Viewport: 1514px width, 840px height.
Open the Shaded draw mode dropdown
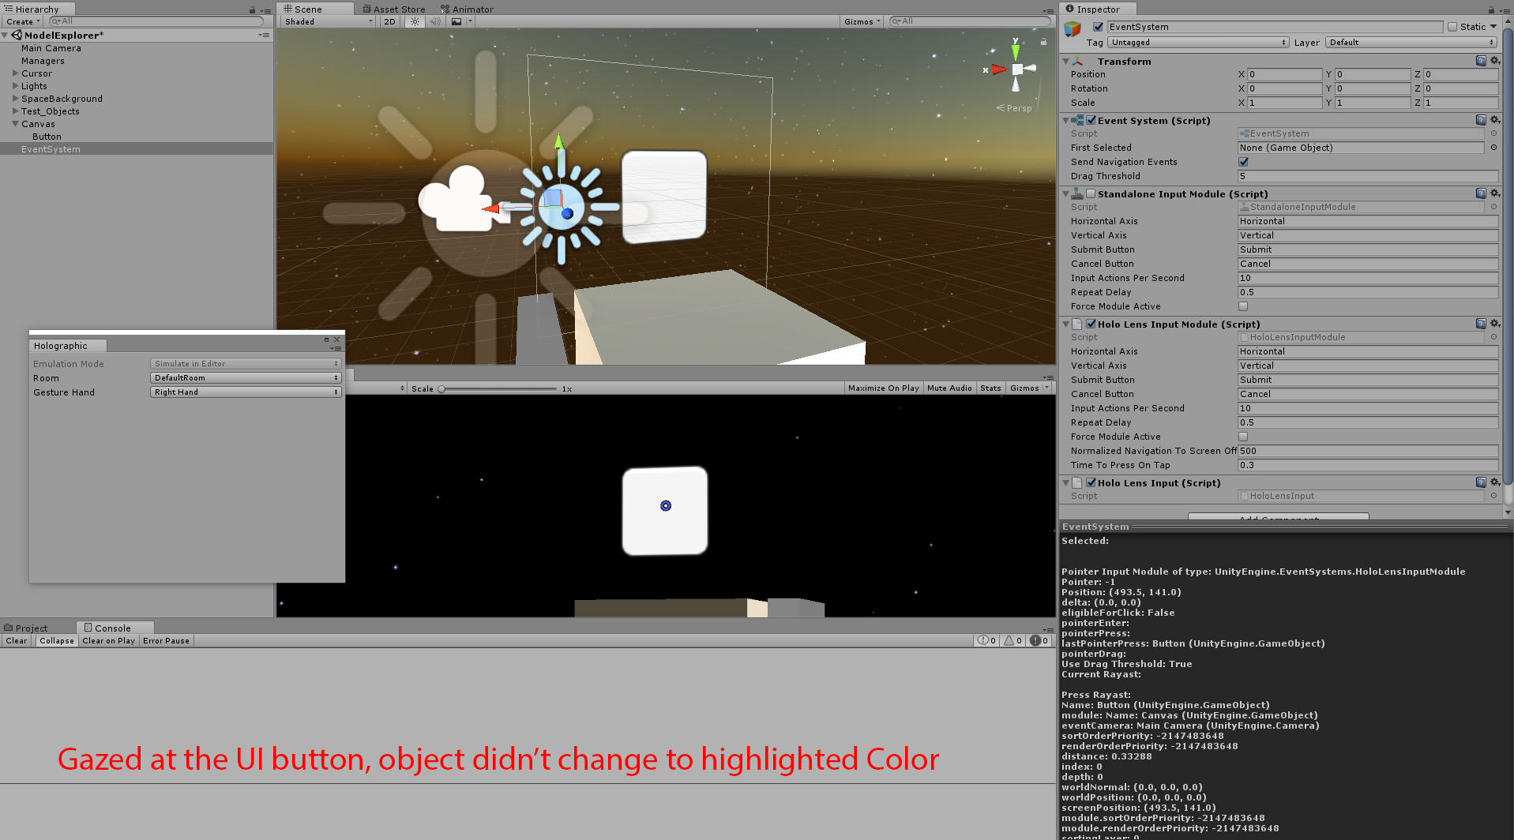(326, 21)
